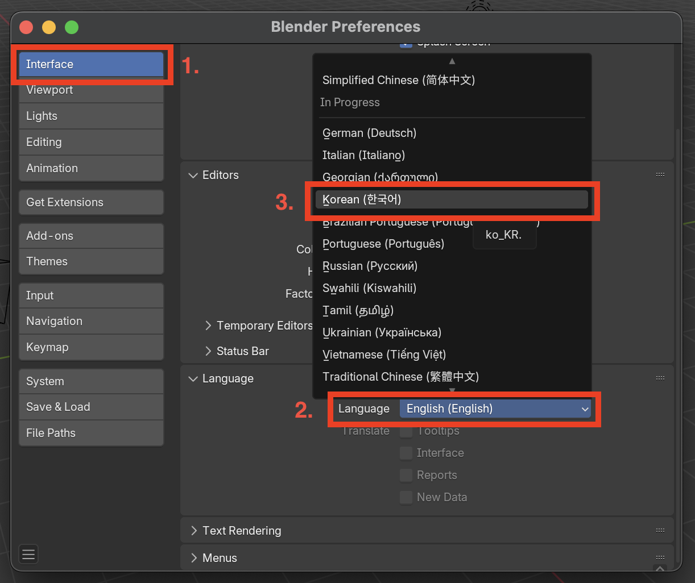This screenshot has width=695, height=583.
Task: Choose Italian (Italiano) language
Action: (452, 155)
